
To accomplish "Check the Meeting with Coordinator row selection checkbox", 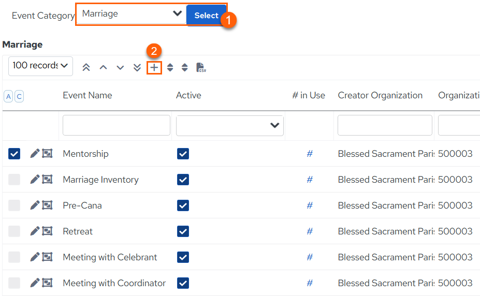I will point(14,283).
